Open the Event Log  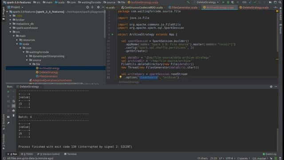(269, 154)
